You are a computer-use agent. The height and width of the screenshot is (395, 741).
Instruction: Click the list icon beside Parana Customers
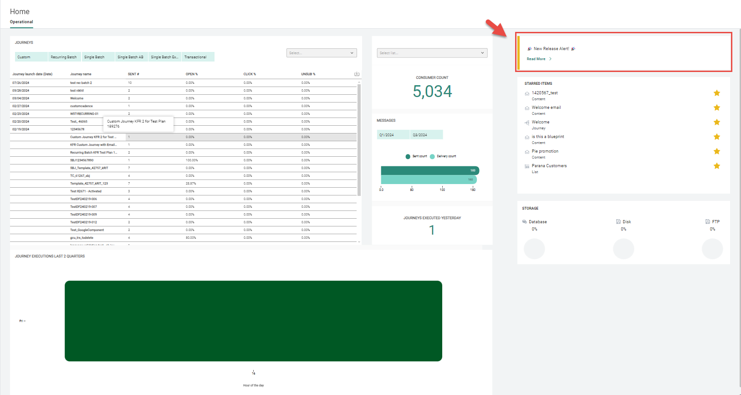527,166
